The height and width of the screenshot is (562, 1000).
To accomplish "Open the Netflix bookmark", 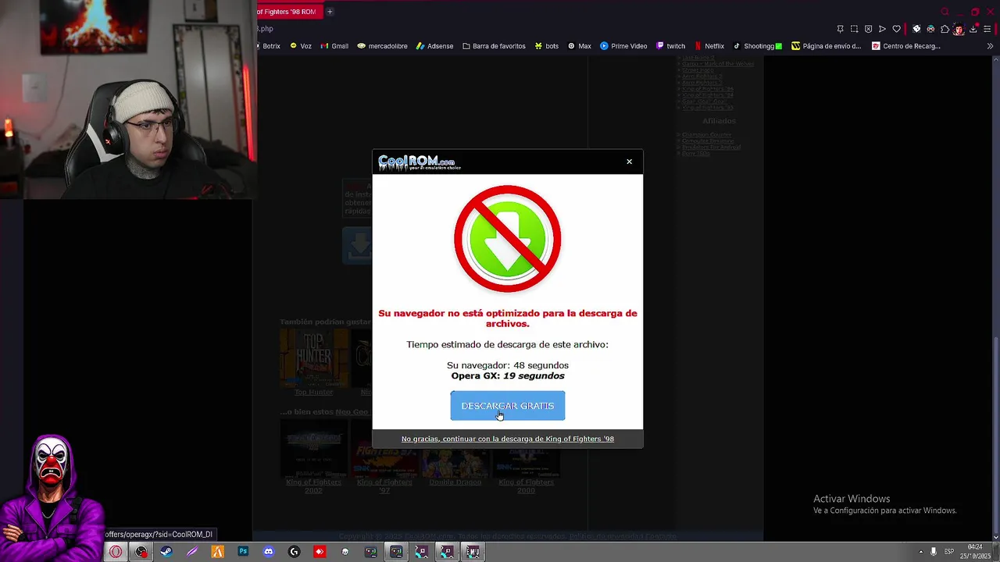I will point(709,46).
